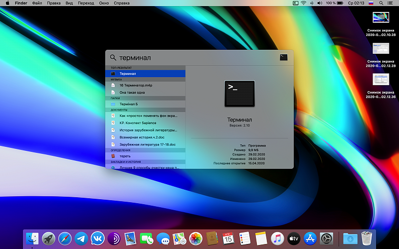Launch VK app in the Dock
The image size is (399, 249).
(x=98, y=239)
